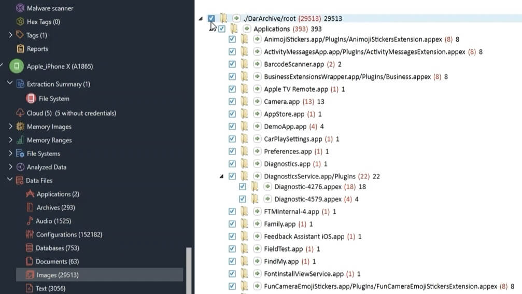Click the Audio music note icon
Viewport: 522px width, 294px height.
tap(30, 221)
